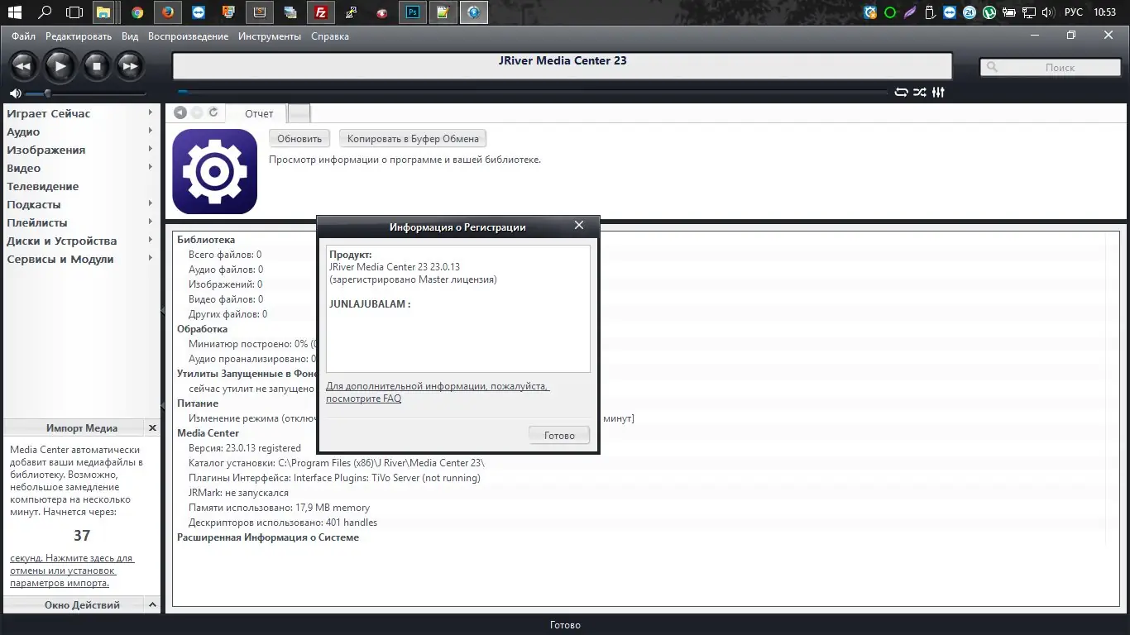Open the Воспроизведение menu
The height and width of the screenshot is (635, 1130).
(x=188, y=36)
